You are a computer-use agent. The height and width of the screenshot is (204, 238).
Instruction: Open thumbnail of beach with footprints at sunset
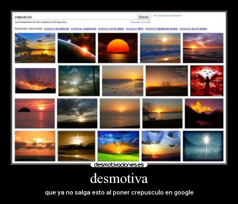[x=123, y=81]
